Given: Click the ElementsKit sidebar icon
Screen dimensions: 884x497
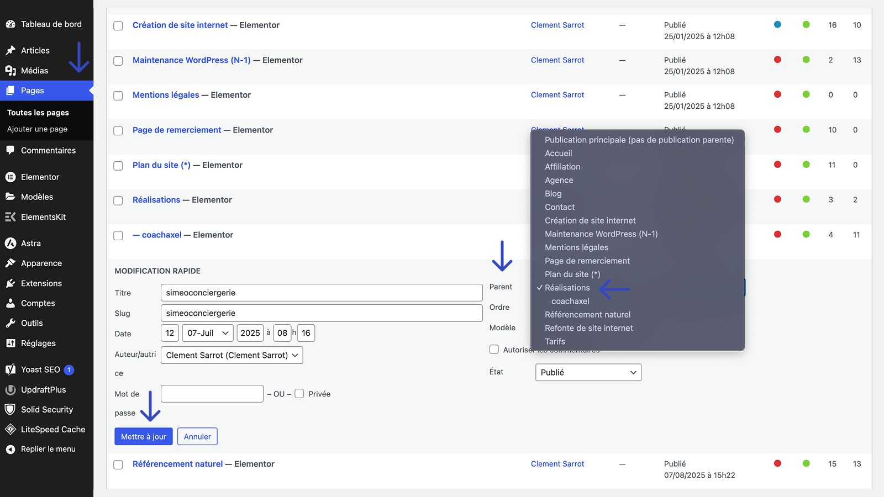Looking at the screenshot, I should click(x=10, y=217).
